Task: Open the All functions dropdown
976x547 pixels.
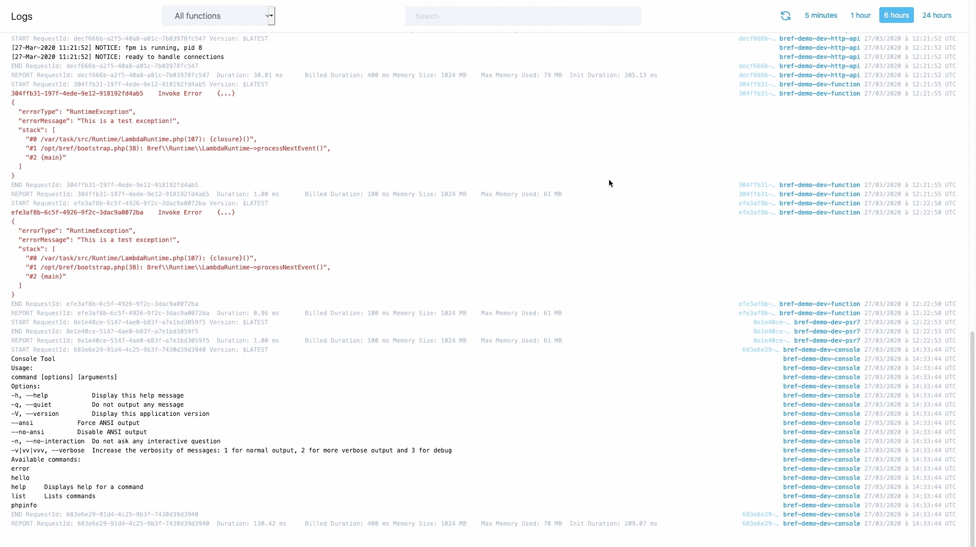Action: (218, 16)
